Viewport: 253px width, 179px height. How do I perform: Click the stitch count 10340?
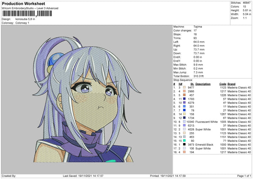tap(190, 122)
